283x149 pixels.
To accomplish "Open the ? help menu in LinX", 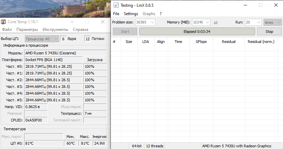I will (160, 14).
